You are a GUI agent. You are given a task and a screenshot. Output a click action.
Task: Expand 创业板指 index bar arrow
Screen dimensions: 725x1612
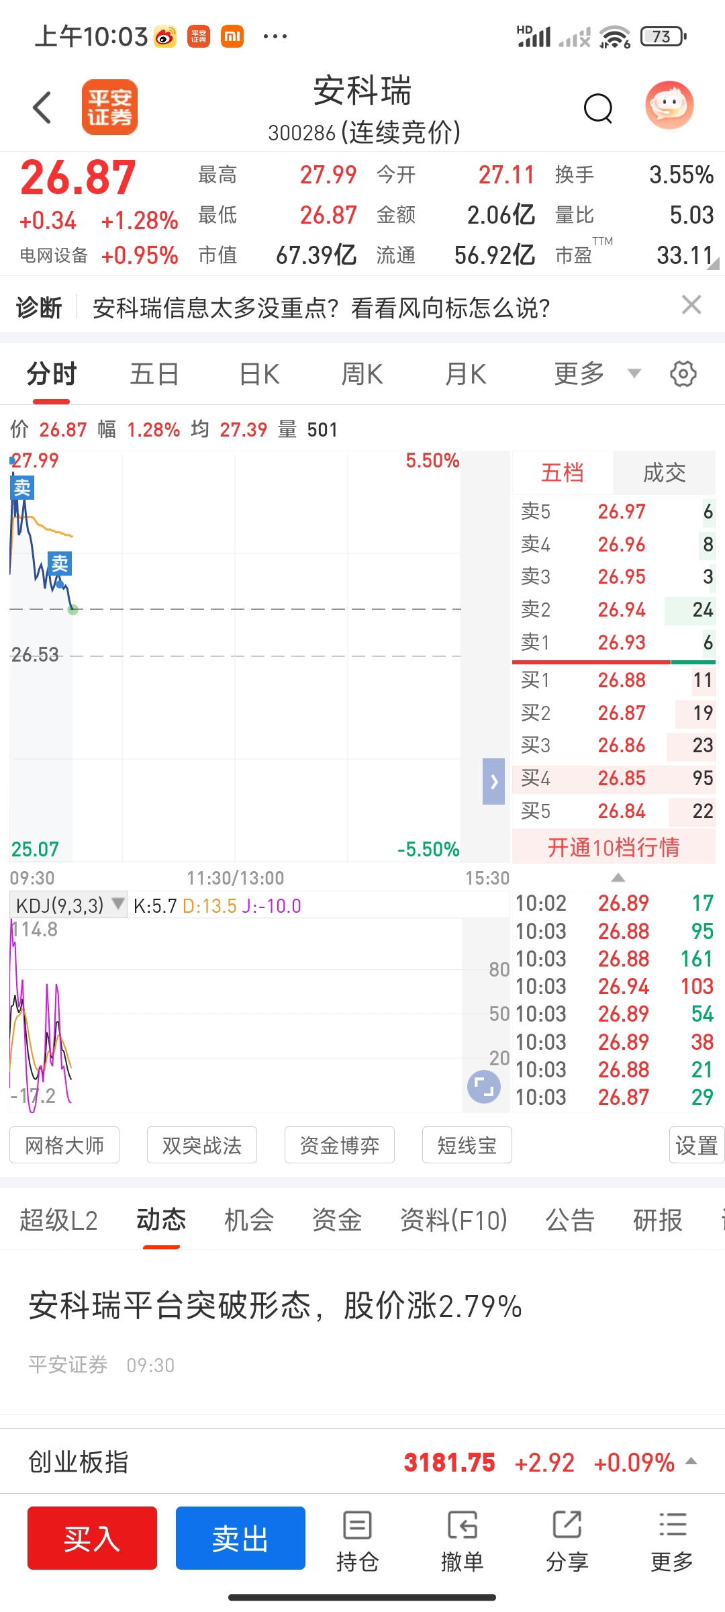pos(691,1462)
